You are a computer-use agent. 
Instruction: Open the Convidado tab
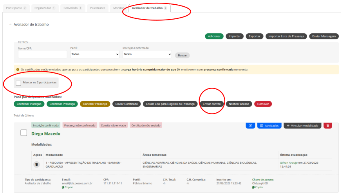click(72, 8)
